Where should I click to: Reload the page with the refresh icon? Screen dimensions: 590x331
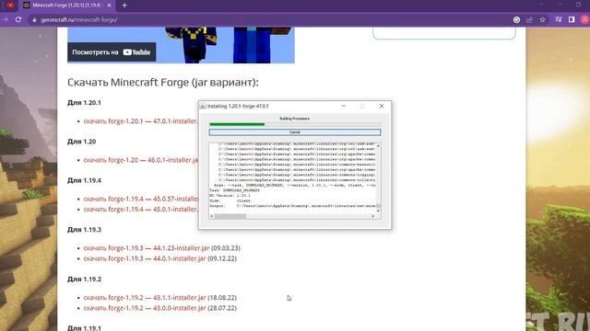click(x=18, y=19)
